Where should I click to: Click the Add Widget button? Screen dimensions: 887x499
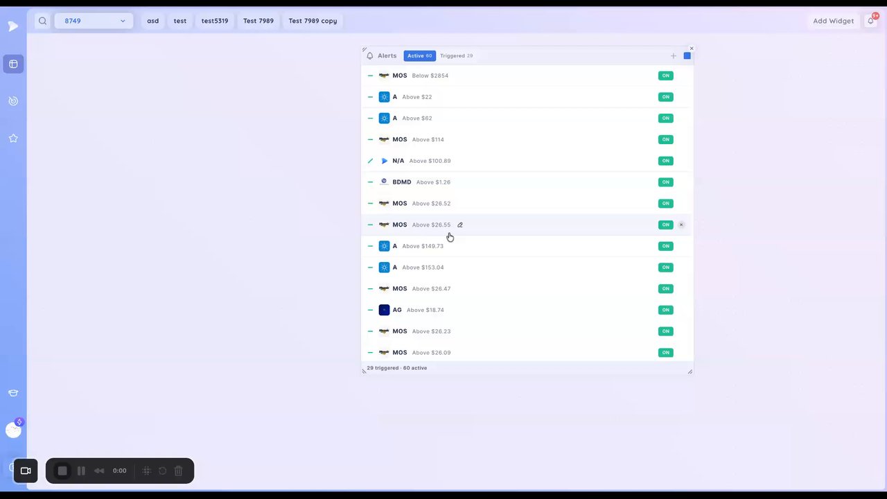[x=833, y=21]
